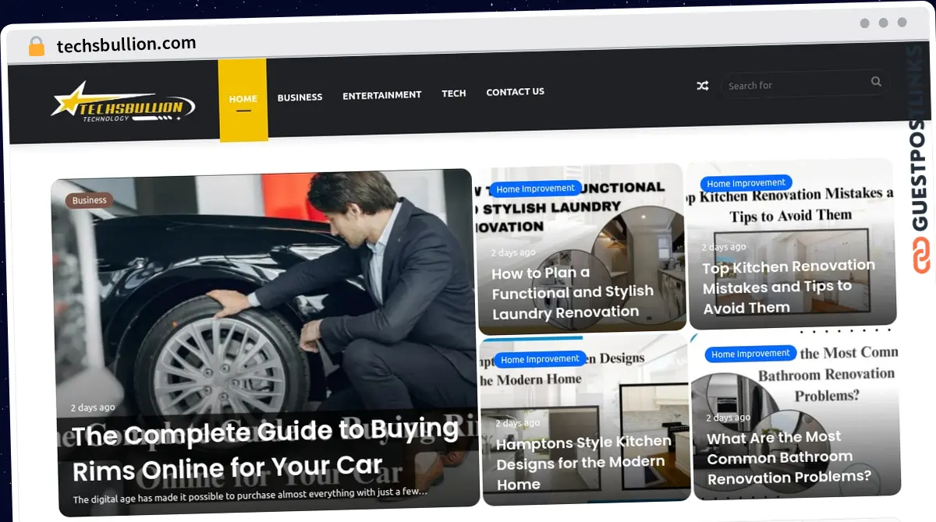936x522 pixels.
Task: Click the shuffle random post icon
Action: pos(703,86)
